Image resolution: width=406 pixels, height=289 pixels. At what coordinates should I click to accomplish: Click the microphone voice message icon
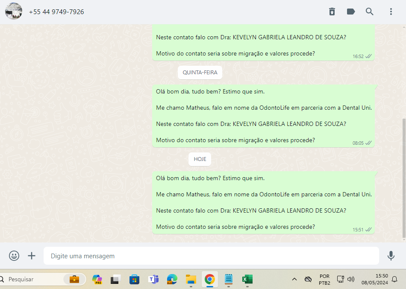pos(391,256)
